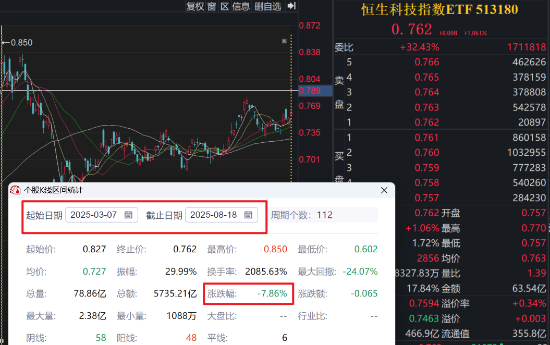Image resolution: width=550 pixels, height=345 pixels.
Task: Select sell level 1 volume 20897
Action: (532, 122)
